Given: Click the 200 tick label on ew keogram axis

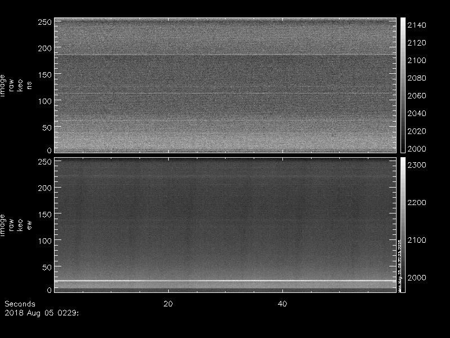Looking at the screenshot, I should coord(45,188).
